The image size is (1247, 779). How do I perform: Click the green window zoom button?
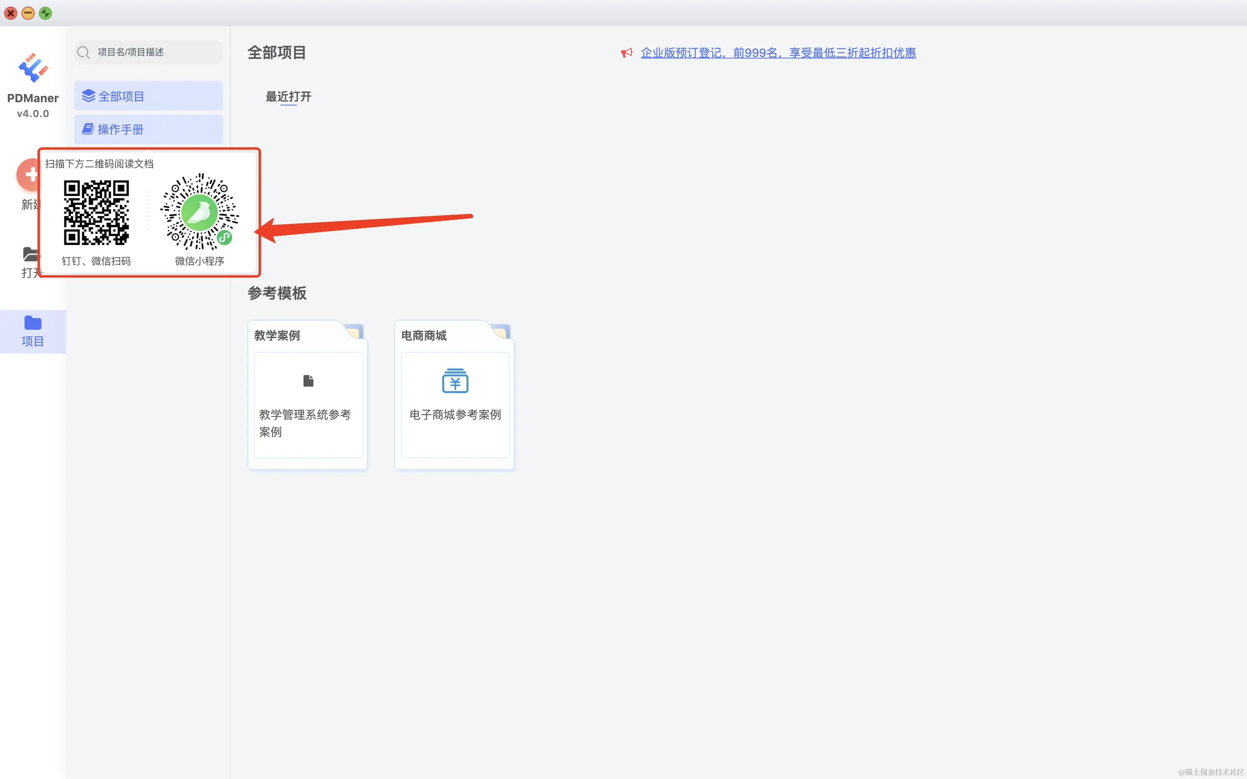45,13
